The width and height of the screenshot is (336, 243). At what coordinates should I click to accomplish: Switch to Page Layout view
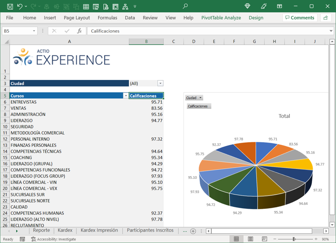coord(250,239)
